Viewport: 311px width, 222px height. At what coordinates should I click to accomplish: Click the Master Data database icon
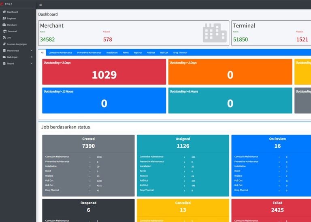(4, 50)
